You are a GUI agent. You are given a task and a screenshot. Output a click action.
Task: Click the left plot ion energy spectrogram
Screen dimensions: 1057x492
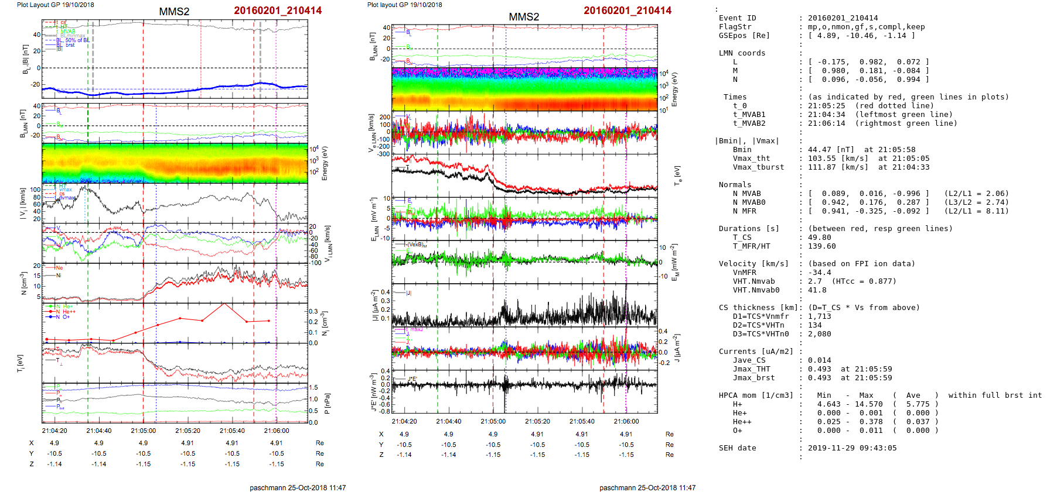point(175,164)
